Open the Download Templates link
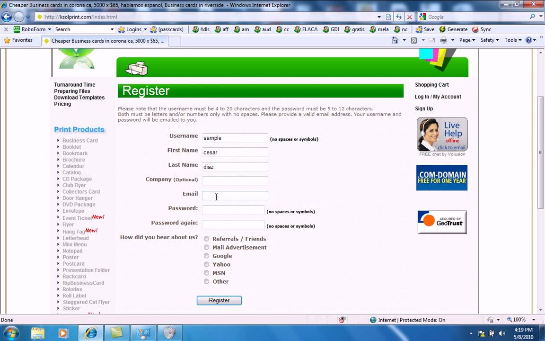This screenshot has width=545, height=341. click(79, 98)
